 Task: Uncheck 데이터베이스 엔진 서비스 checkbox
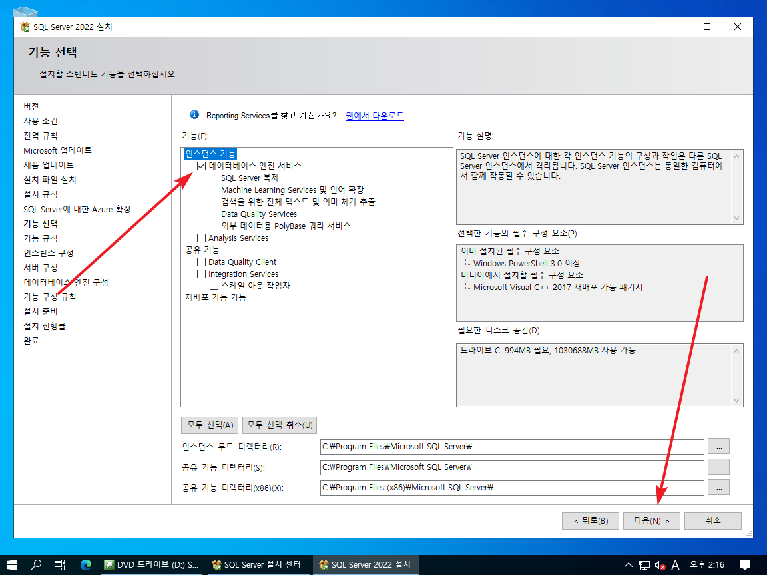(x=201, y=166)
